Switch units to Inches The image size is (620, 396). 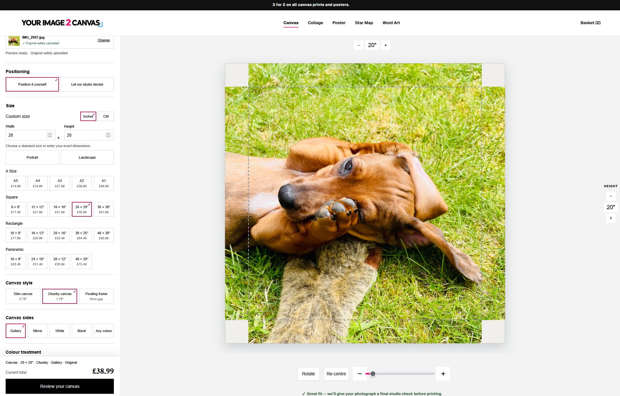(88, 116)
